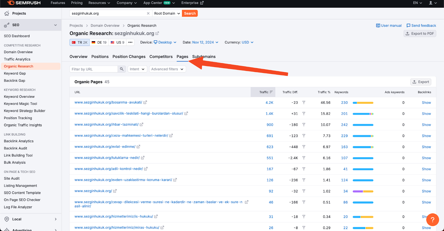The height and width of the screenshot is (231, 444).
Task: Open the Domain Overview breadcrumb
Action: click(x=105, y=25)
